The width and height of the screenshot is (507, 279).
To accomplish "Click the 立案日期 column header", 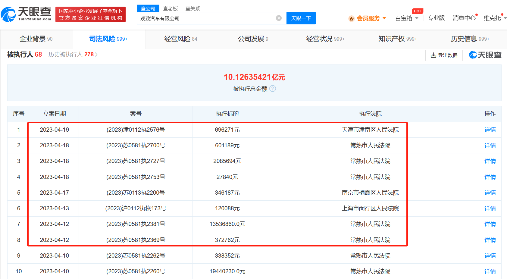I will (55, 114).
